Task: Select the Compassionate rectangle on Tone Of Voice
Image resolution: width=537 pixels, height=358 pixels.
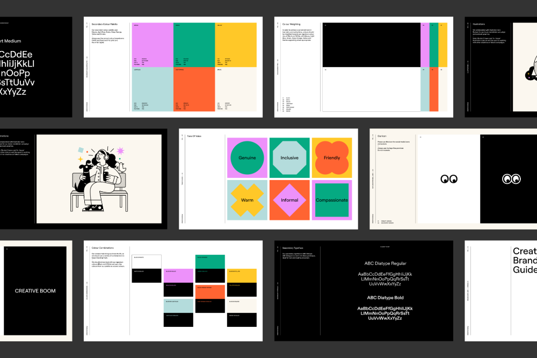Action: point(332,200)
